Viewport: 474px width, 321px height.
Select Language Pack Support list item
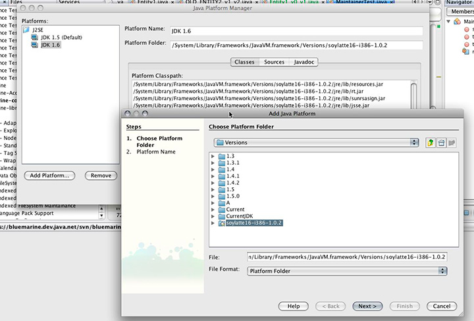tap(26, 213)
